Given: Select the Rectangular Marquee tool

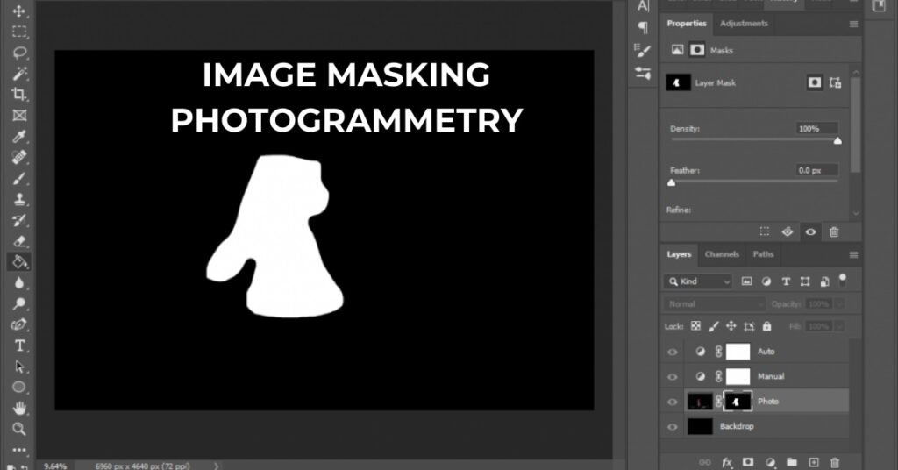Looking at the screenshot, I should (x=19, y=32).
